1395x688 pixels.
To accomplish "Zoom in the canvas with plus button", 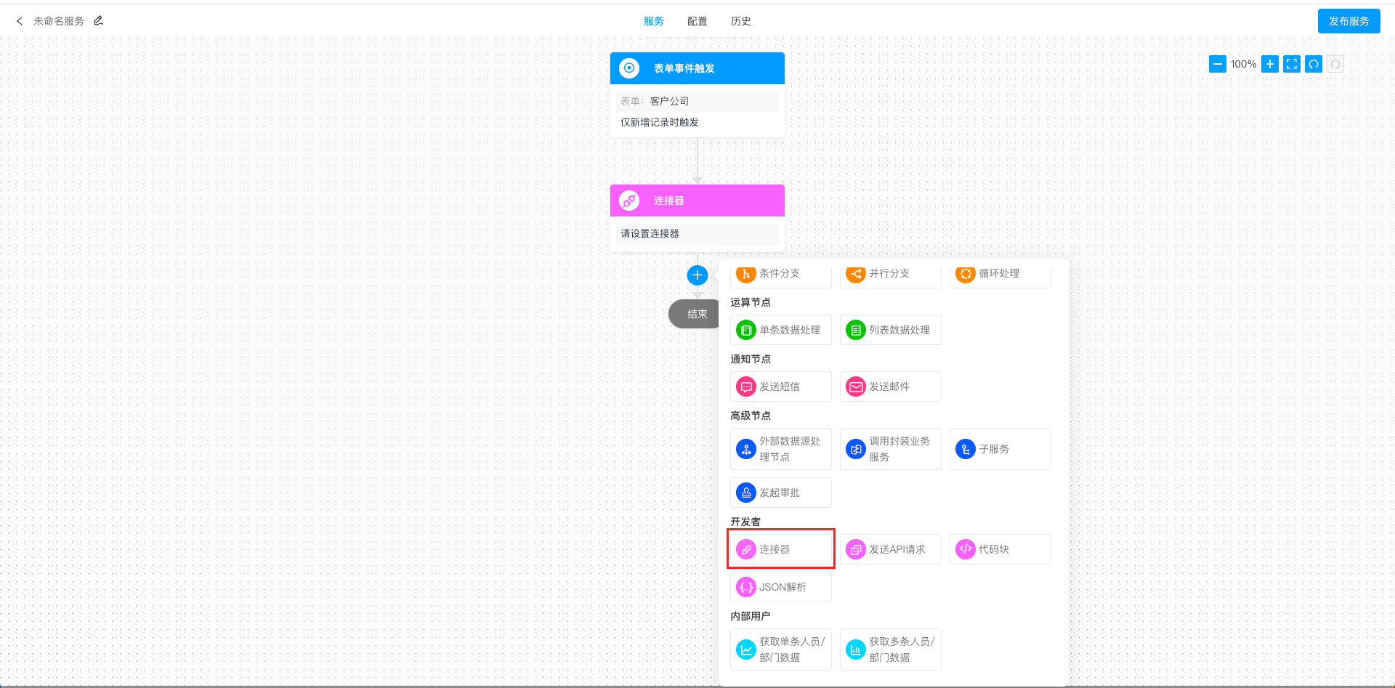I will pos(1269,64).
